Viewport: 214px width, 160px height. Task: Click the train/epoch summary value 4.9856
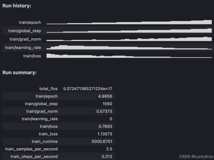coord(105,96)
